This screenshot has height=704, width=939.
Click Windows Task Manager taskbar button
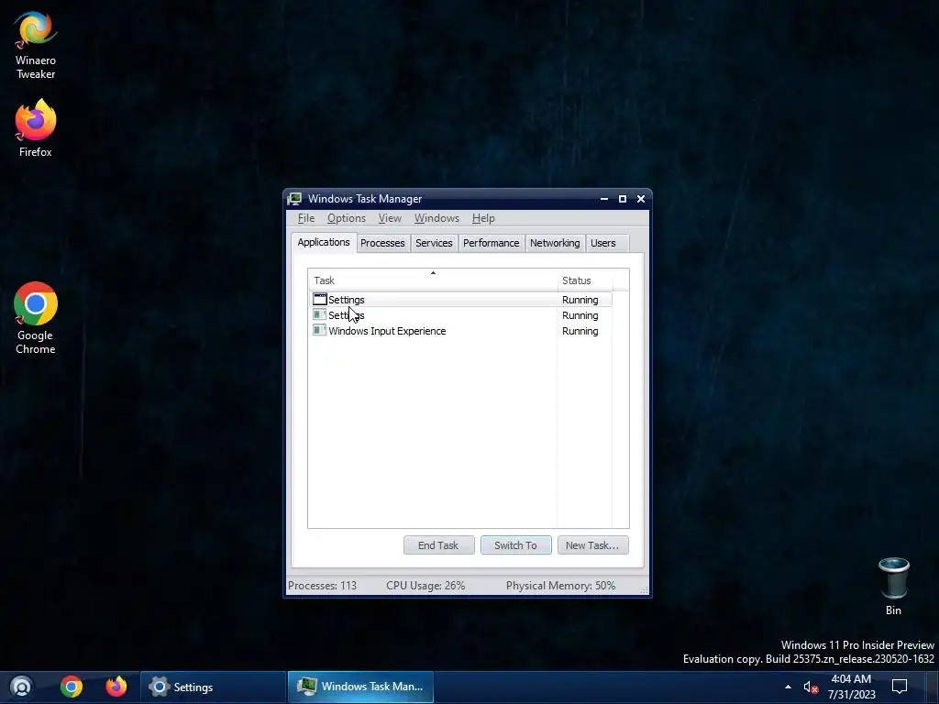360,687
